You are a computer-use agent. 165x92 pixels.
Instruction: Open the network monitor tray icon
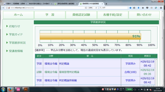(145, 90)
